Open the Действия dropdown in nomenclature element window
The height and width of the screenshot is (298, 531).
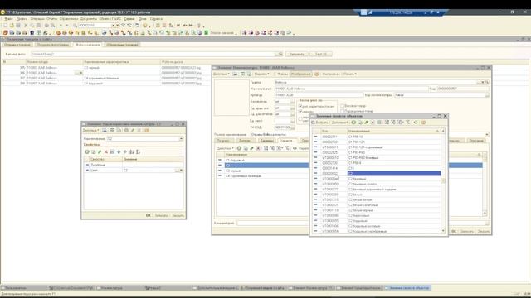[x=222, y=74]
